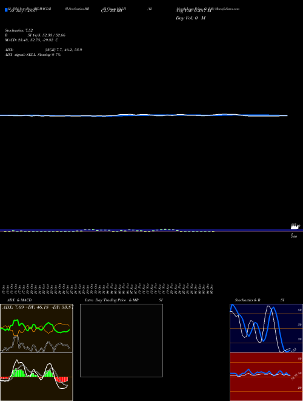Click the 'CL: 33.00' closing price text
Viewport: 303px width, 401px height.
click(112, 11)
